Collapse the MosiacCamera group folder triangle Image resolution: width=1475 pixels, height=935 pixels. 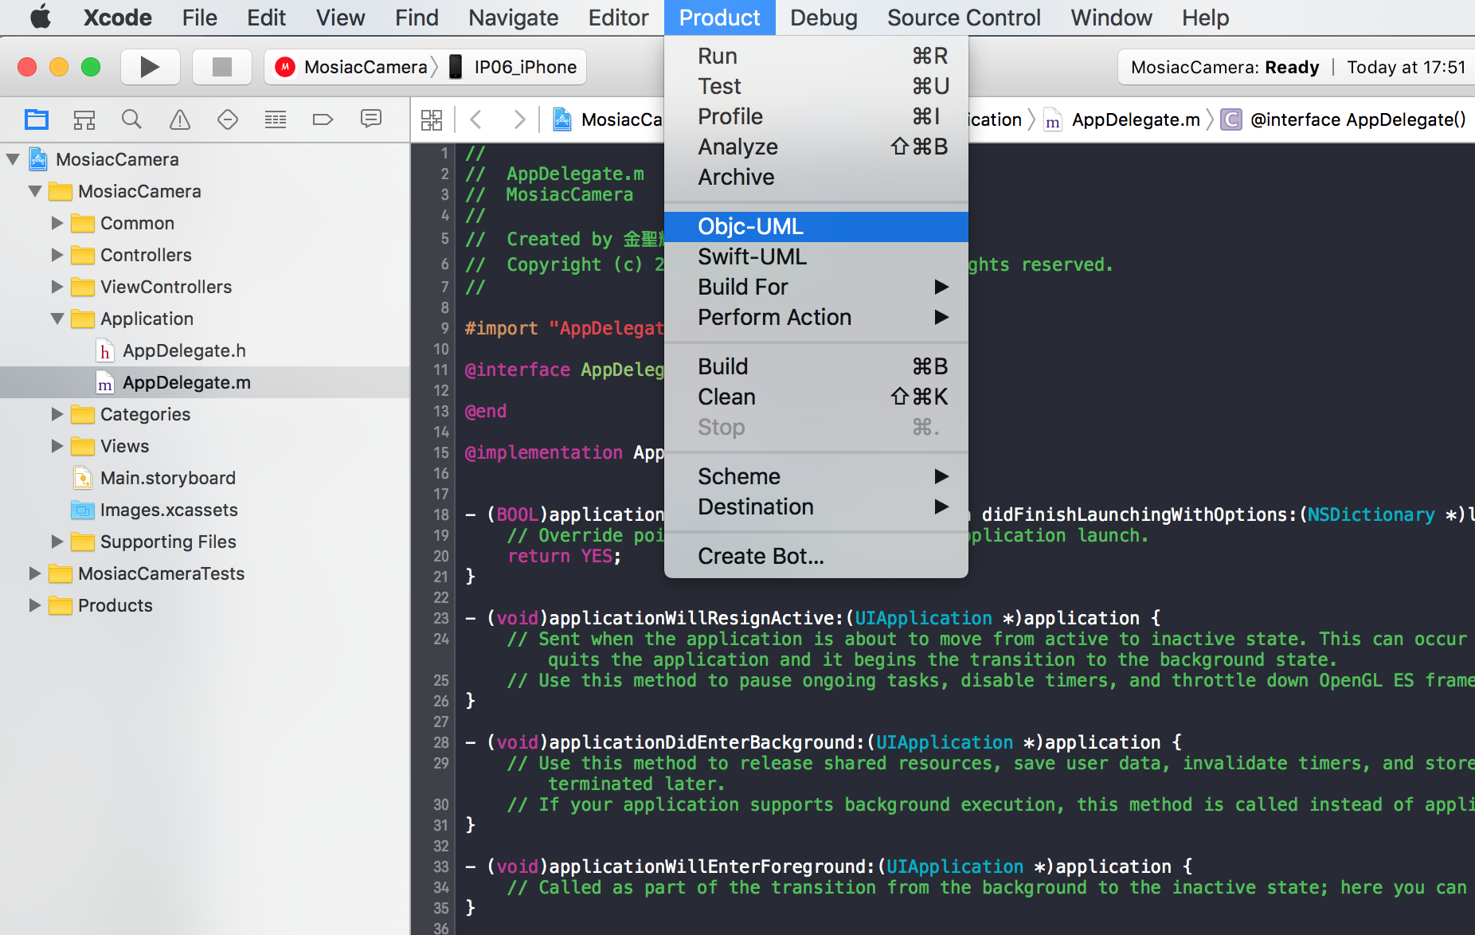click(35, 191)
